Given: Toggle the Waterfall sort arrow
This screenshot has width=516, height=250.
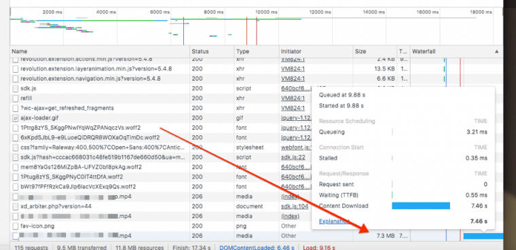Looking at the screenshot, I should tap(496, 52).
